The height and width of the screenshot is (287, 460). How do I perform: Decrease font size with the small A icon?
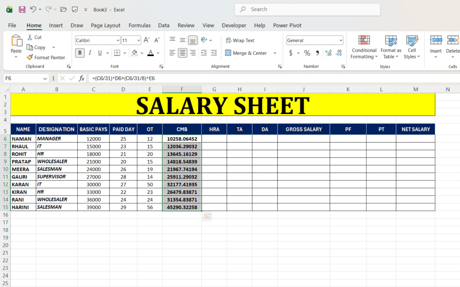click(x=157, y=40)
